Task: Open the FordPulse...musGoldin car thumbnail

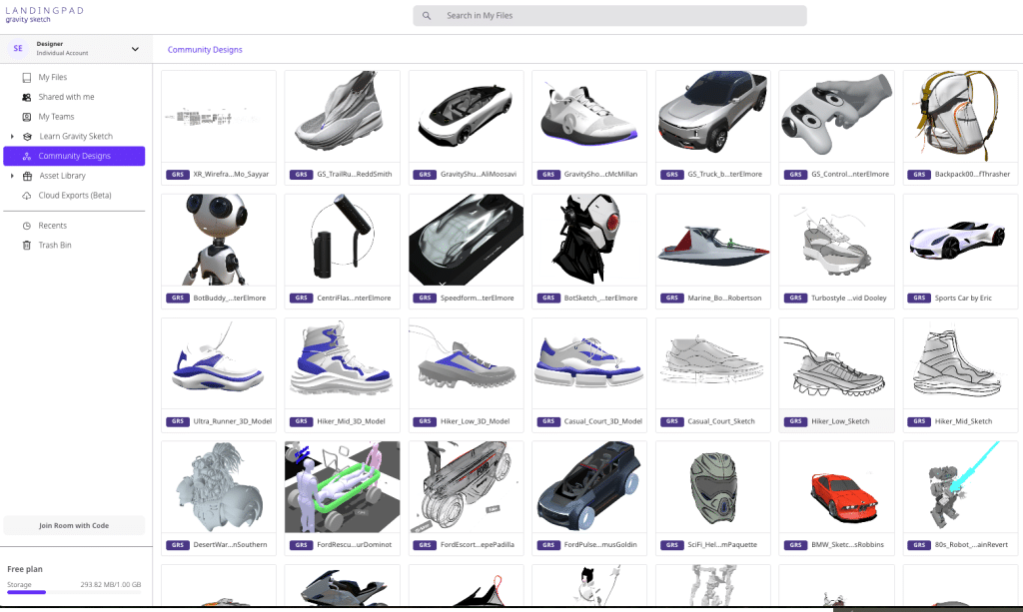Action: [x=589, y=487]
